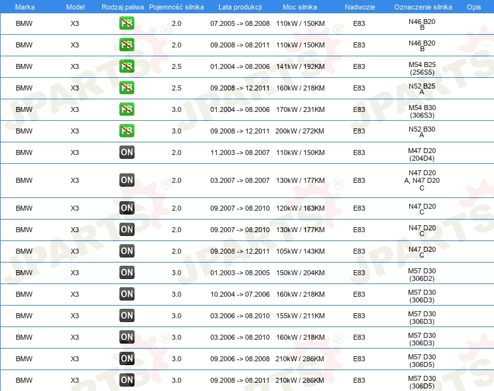Click power value 150kW / 204KM
Image resolution: width=494 pixels, height=391 pixels.
[x=300, y=273]
